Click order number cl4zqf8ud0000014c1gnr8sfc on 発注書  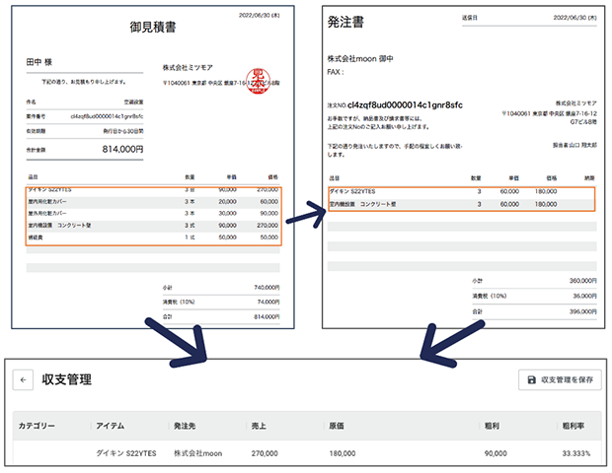405,104
